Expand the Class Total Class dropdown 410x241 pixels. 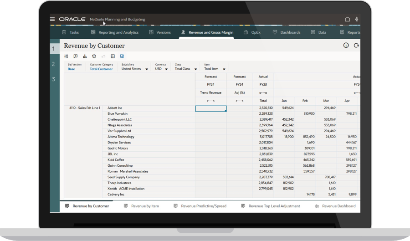[x=195, y=69]
